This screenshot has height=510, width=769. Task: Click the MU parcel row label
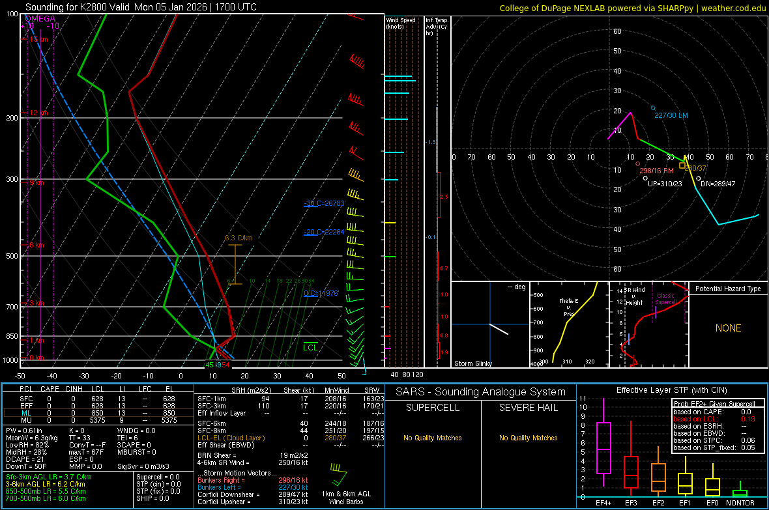coord(26,420)
